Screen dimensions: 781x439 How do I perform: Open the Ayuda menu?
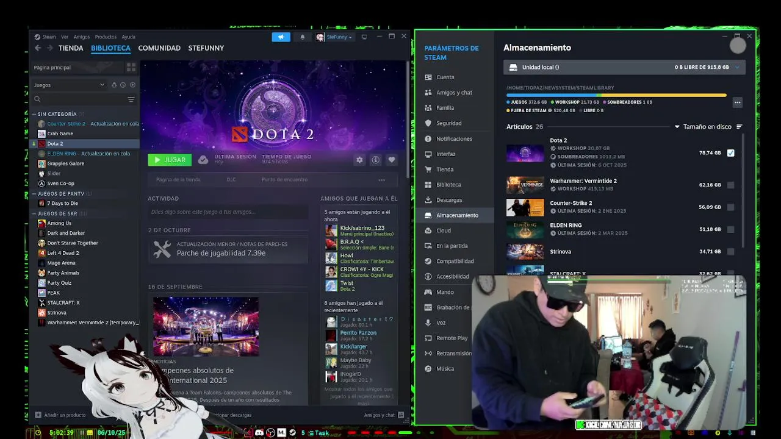(x=128, y=37)
